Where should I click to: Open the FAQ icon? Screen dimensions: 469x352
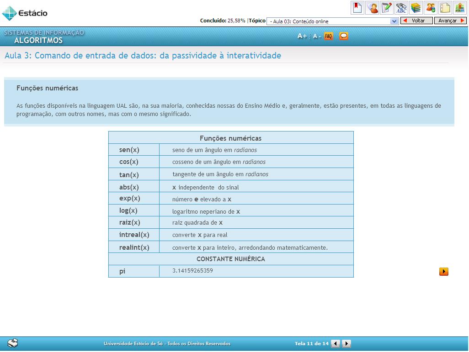329,36
